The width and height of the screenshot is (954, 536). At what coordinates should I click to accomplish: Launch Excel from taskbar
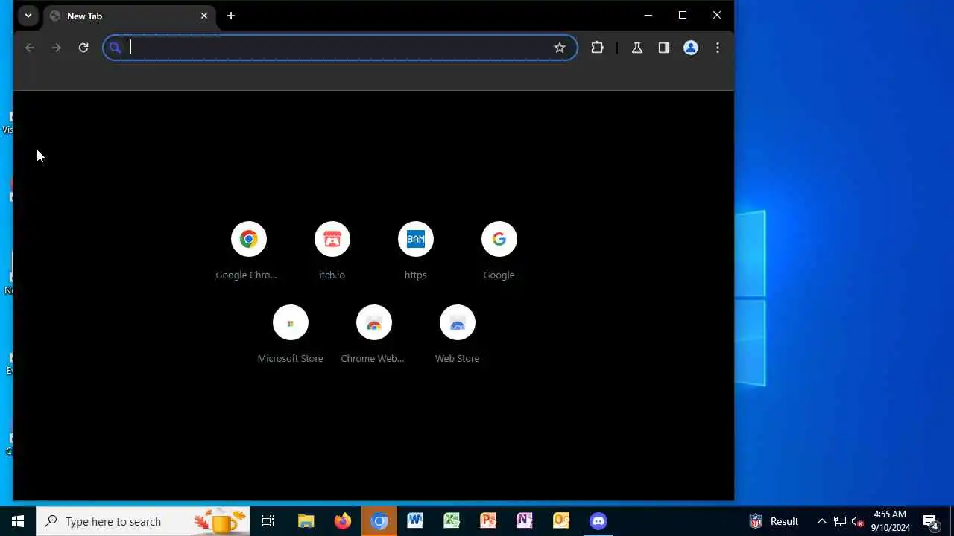pos(452,521)
